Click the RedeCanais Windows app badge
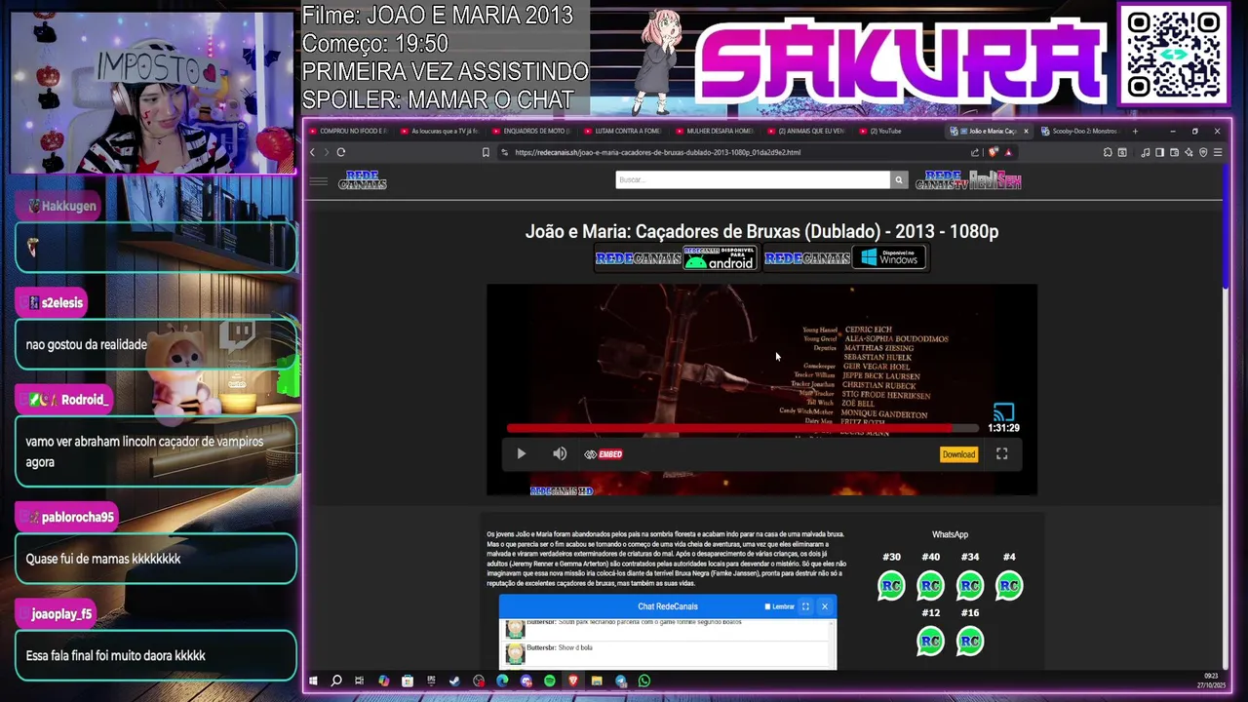1248x702 pixels. pos(844,258)
